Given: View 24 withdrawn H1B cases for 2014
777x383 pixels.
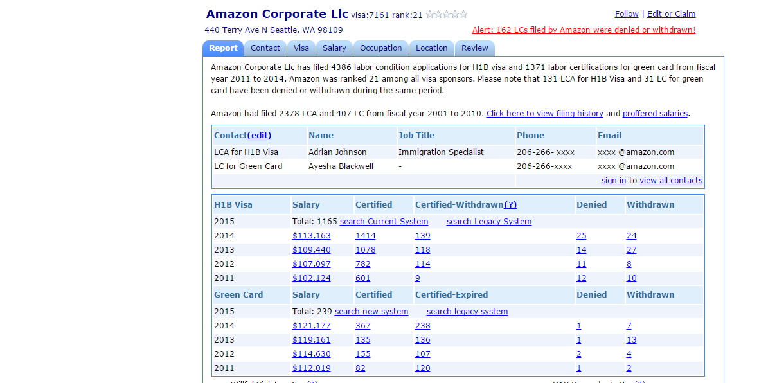Looking at the screenshot, I should [x=632, y=236].
